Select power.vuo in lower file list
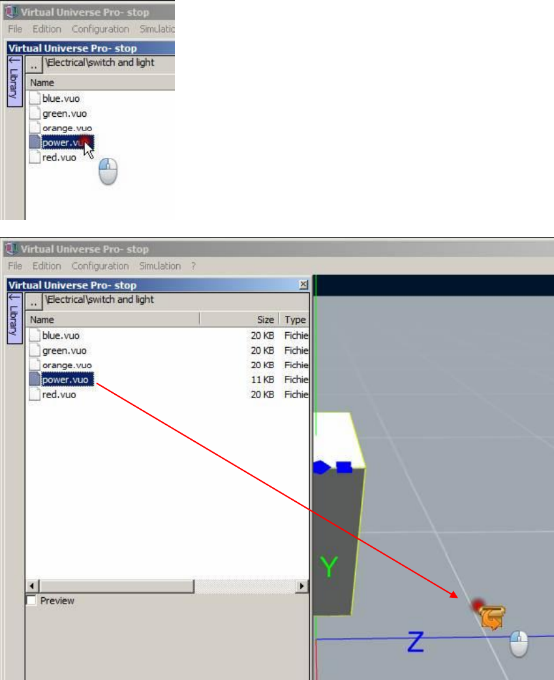This screenshot has height=680, width=554. pyautogui.click(x=67, y=379)
